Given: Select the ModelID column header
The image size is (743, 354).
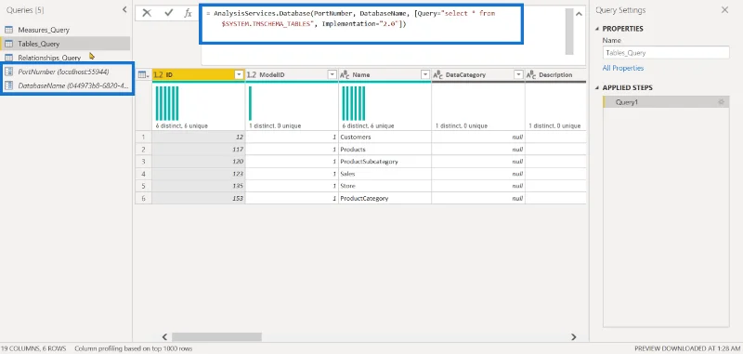Looking at the screenshot, I should (x=292, y=75).
